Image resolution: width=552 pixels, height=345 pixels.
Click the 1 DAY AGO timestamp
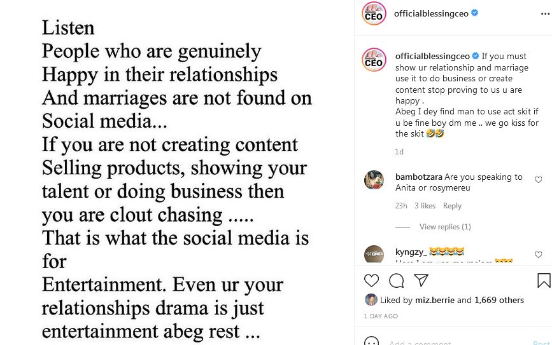point(381,316)
